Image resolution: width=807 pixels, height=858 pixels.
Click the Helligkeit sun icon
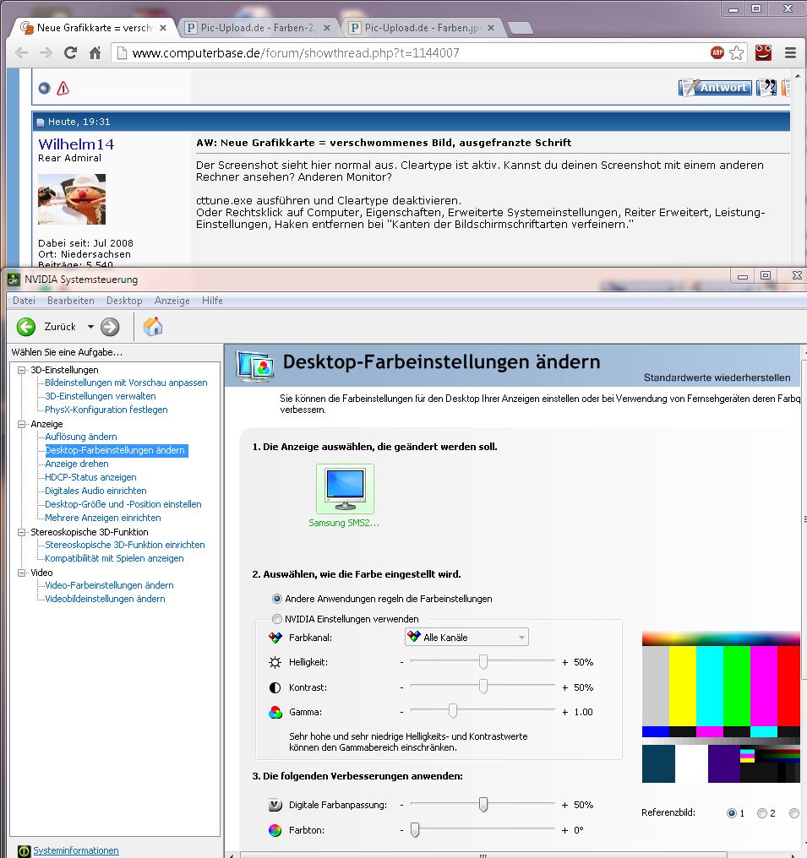275,663
